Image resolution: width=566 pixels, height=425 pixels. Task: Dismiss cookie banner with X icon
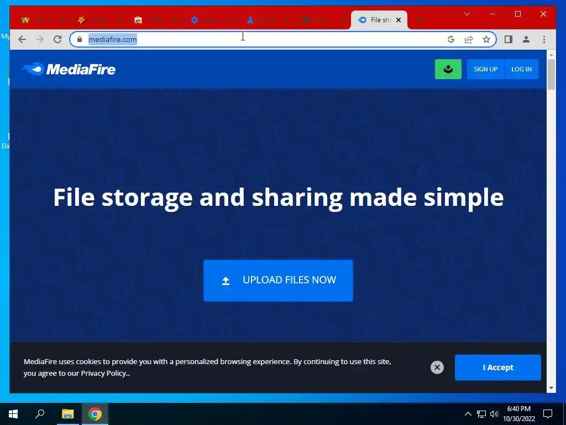tap(437, 367)
